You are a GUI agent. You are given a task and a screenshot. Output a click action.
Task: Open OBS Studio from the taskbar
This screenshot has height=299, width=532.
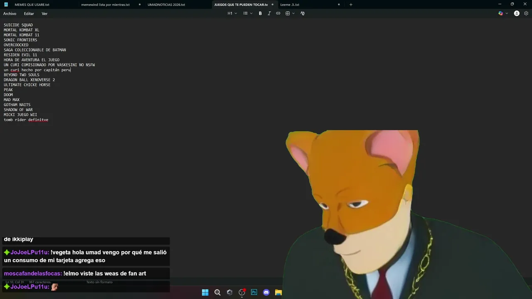242,292
